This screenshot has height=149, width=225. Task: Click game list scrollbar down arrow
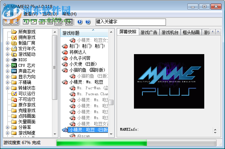point(111,134)
